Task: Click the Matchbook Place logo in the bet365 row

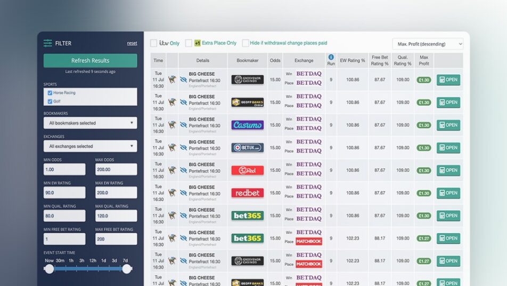Action: 309,241
